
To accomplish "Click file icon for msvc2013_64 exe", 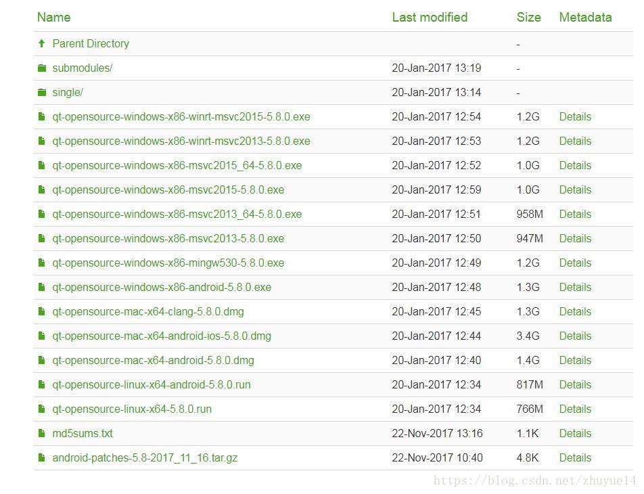I will tap(41, 214).
